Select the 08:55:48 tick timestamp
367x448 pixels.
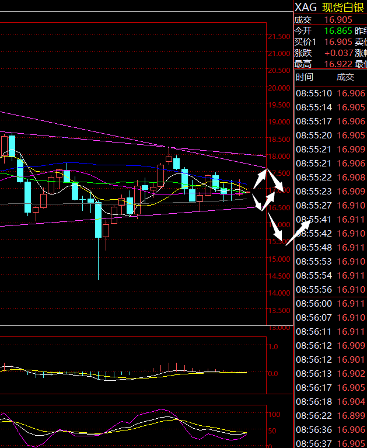pos(314,248)
